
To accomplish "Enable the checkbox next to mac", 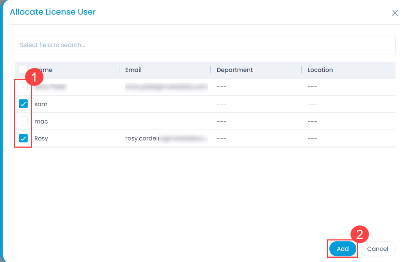I will point(22,121).
